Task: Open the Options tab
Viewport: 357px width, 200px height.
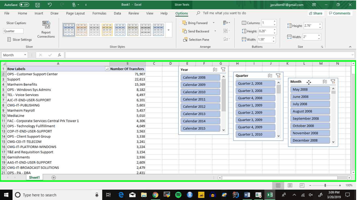Action: coord(181,14)
